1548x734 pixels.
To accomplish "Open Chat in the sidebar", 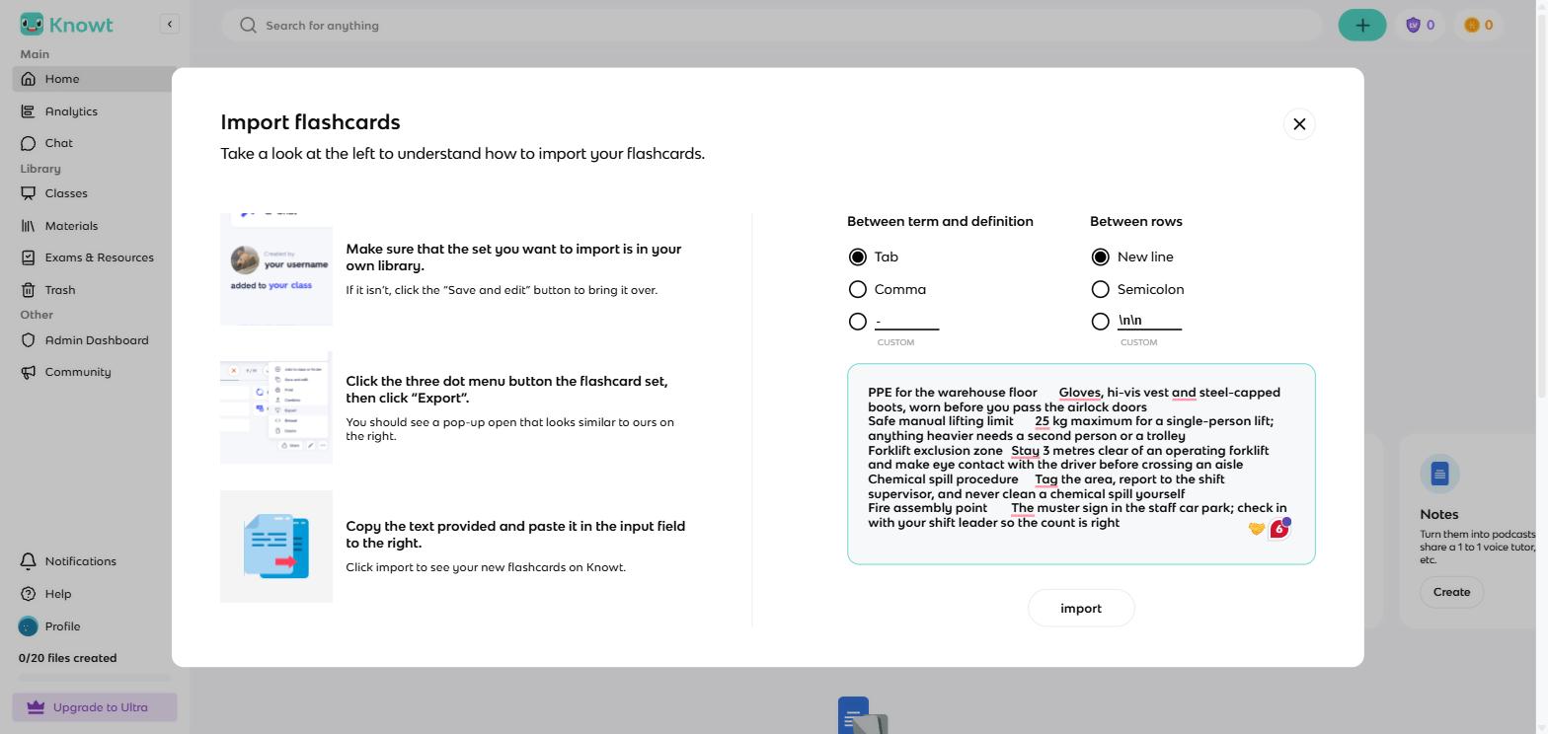I will [95, 143].
